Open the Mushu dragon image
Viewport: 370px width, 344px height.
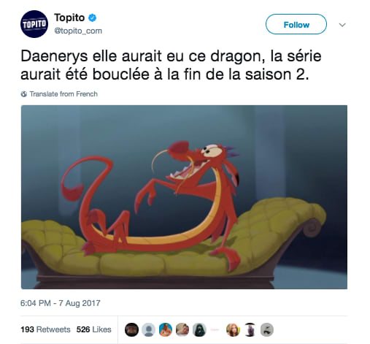pos(184,197)
